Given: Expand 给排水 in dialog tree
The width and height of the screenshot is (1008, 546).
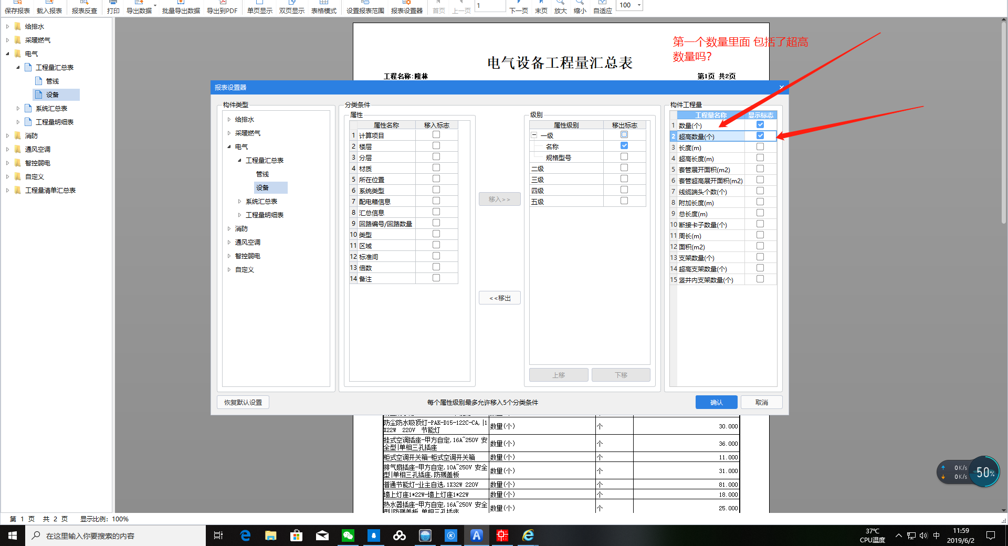Looking at the screenshot, I should click(x=229, y=120).
